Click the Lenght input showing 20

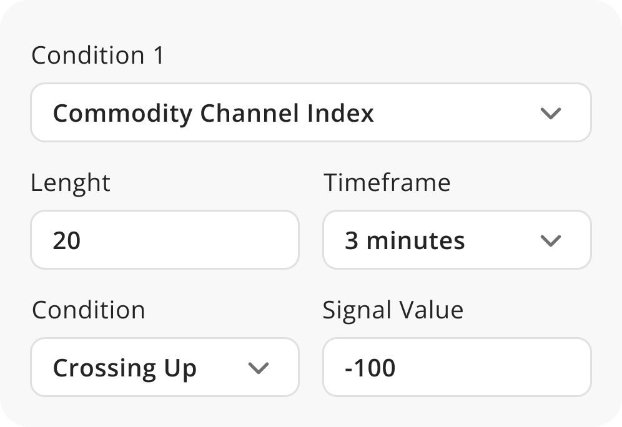click(164, 240)
